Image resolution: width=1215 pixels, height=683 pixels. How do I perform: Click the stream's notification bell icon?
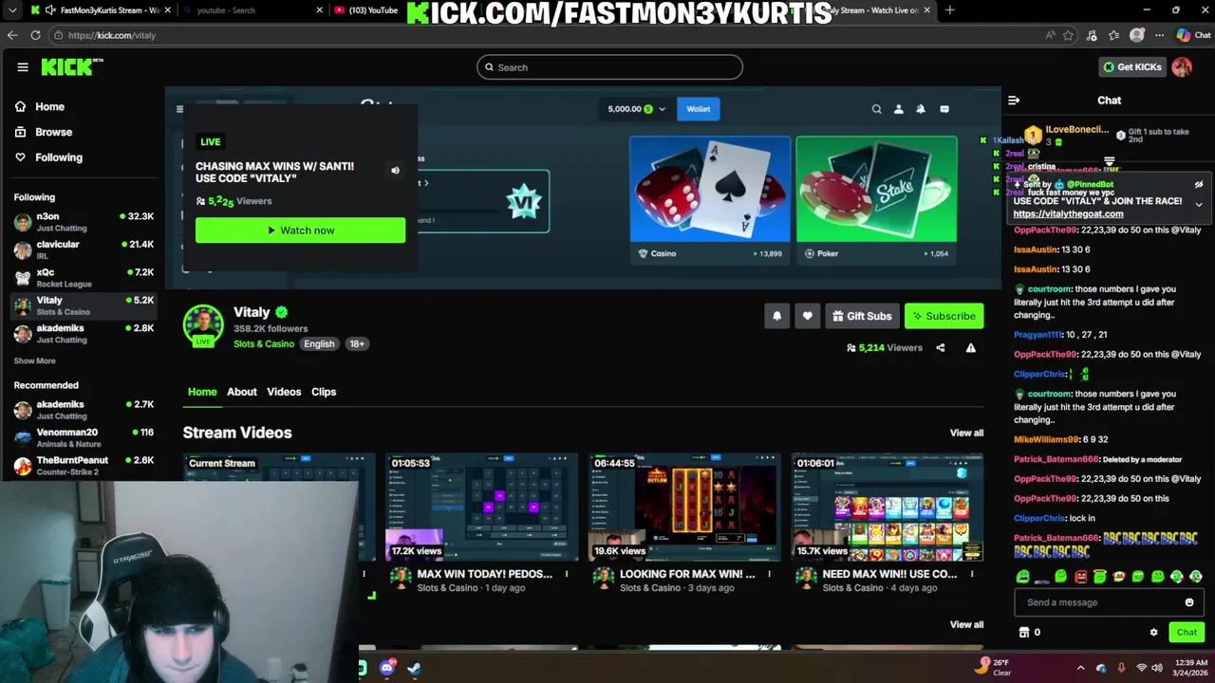(x=921, y=109)
